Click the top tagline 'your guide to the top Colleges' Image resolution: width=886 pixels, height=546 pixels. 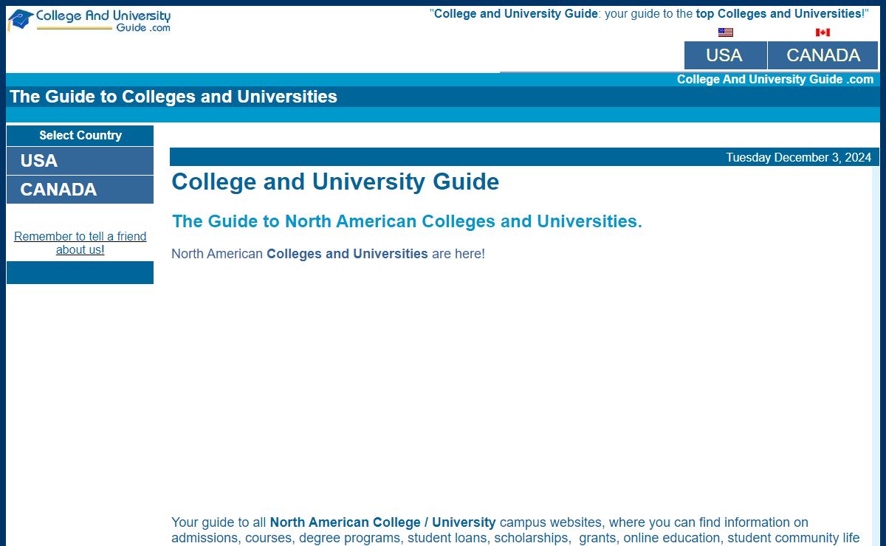point(649,13)
